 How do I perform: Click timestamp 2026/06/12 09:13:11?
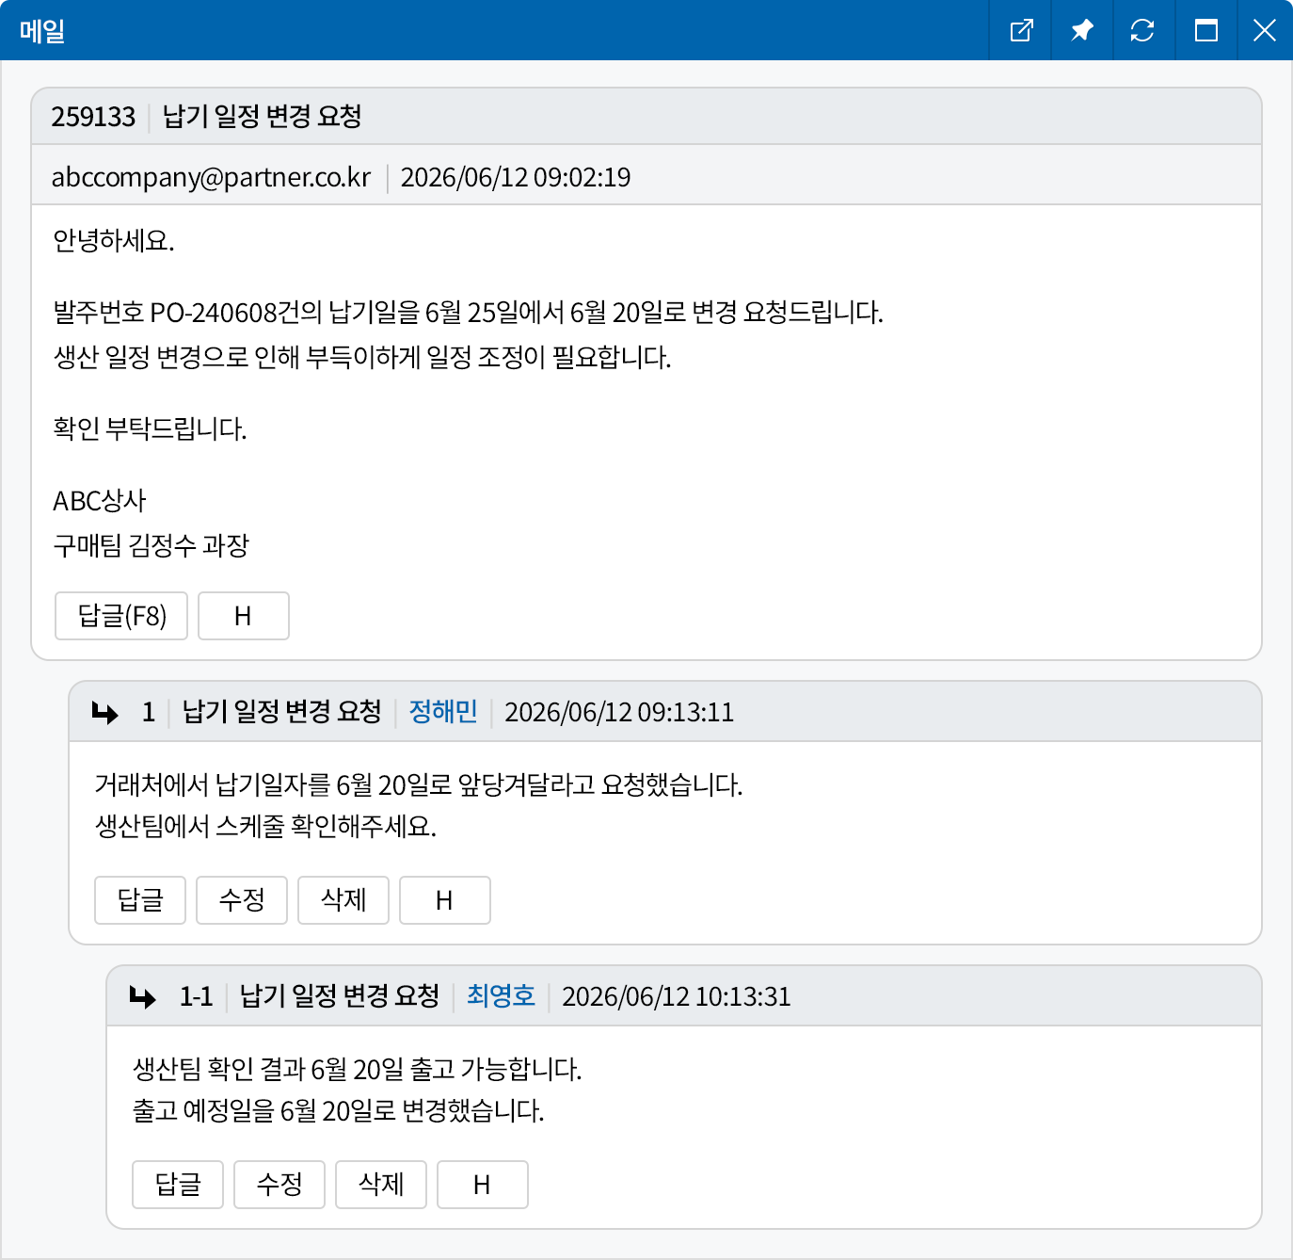[x=619, y=712]
